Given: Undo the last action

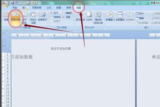Looking at the screenshot, I should 16,3.
